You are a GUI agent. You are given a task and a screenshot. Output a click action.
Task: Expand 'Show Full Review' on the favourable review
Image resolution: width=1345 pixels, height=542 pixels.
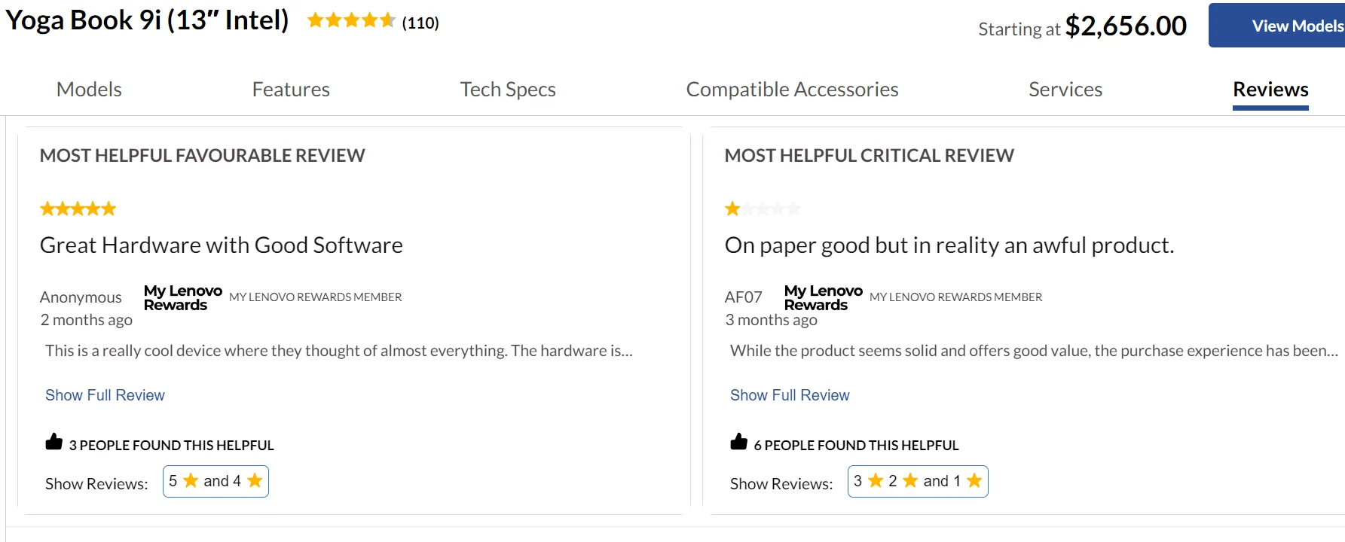point(105,394)
